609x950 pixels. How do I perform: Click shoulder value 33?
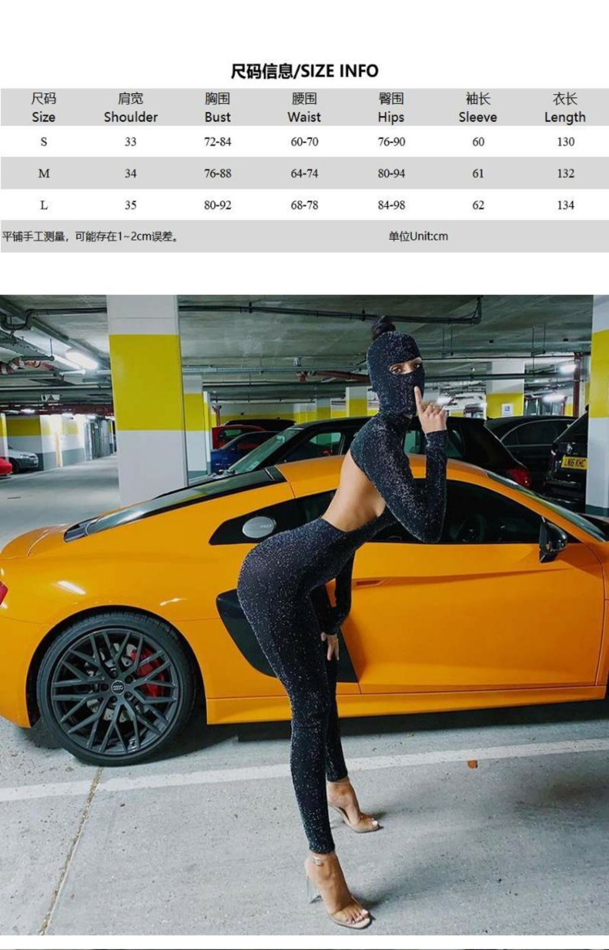[x=130, y=142]
